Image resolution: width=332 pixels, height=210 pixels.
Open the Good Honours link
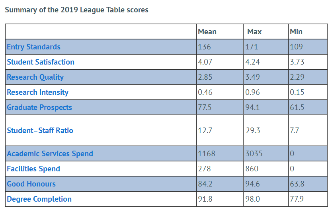(x=31, y=184)
